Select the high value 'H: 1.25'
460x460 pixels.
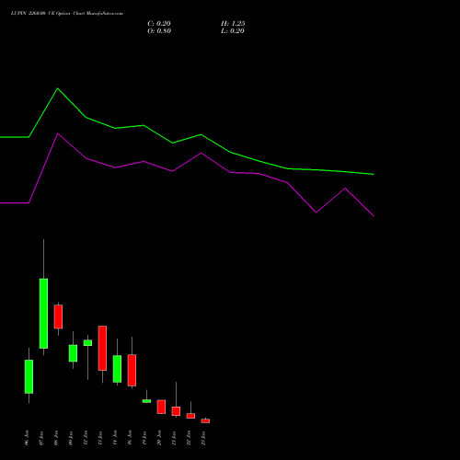[x=233, y=24]
